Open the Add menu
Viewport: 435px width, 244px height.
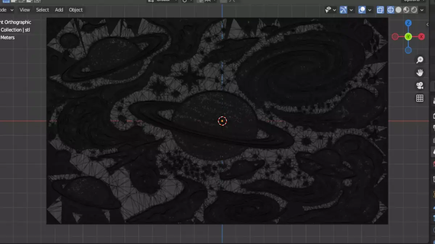click(x=59, y=10)
